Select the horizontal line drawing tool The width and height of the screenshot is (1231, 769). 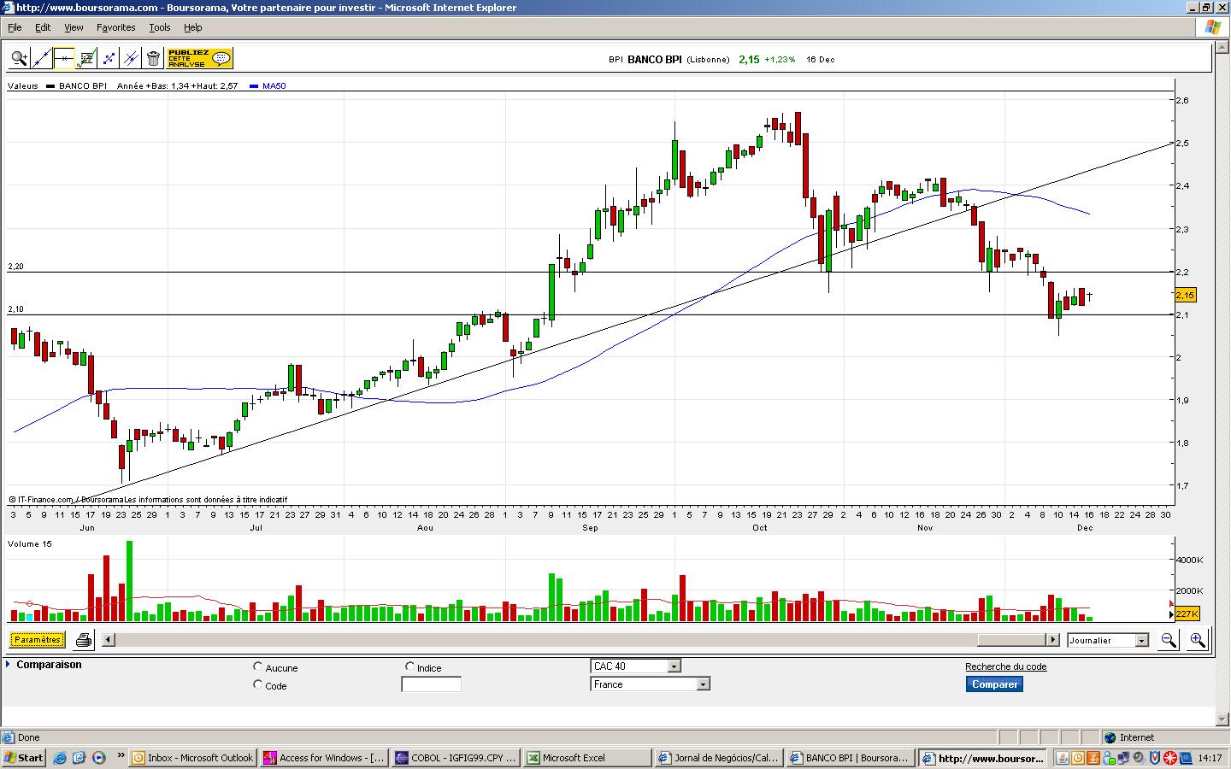[64, 58]
